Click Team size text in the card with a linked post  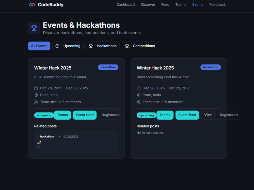(x=60, y=102)
